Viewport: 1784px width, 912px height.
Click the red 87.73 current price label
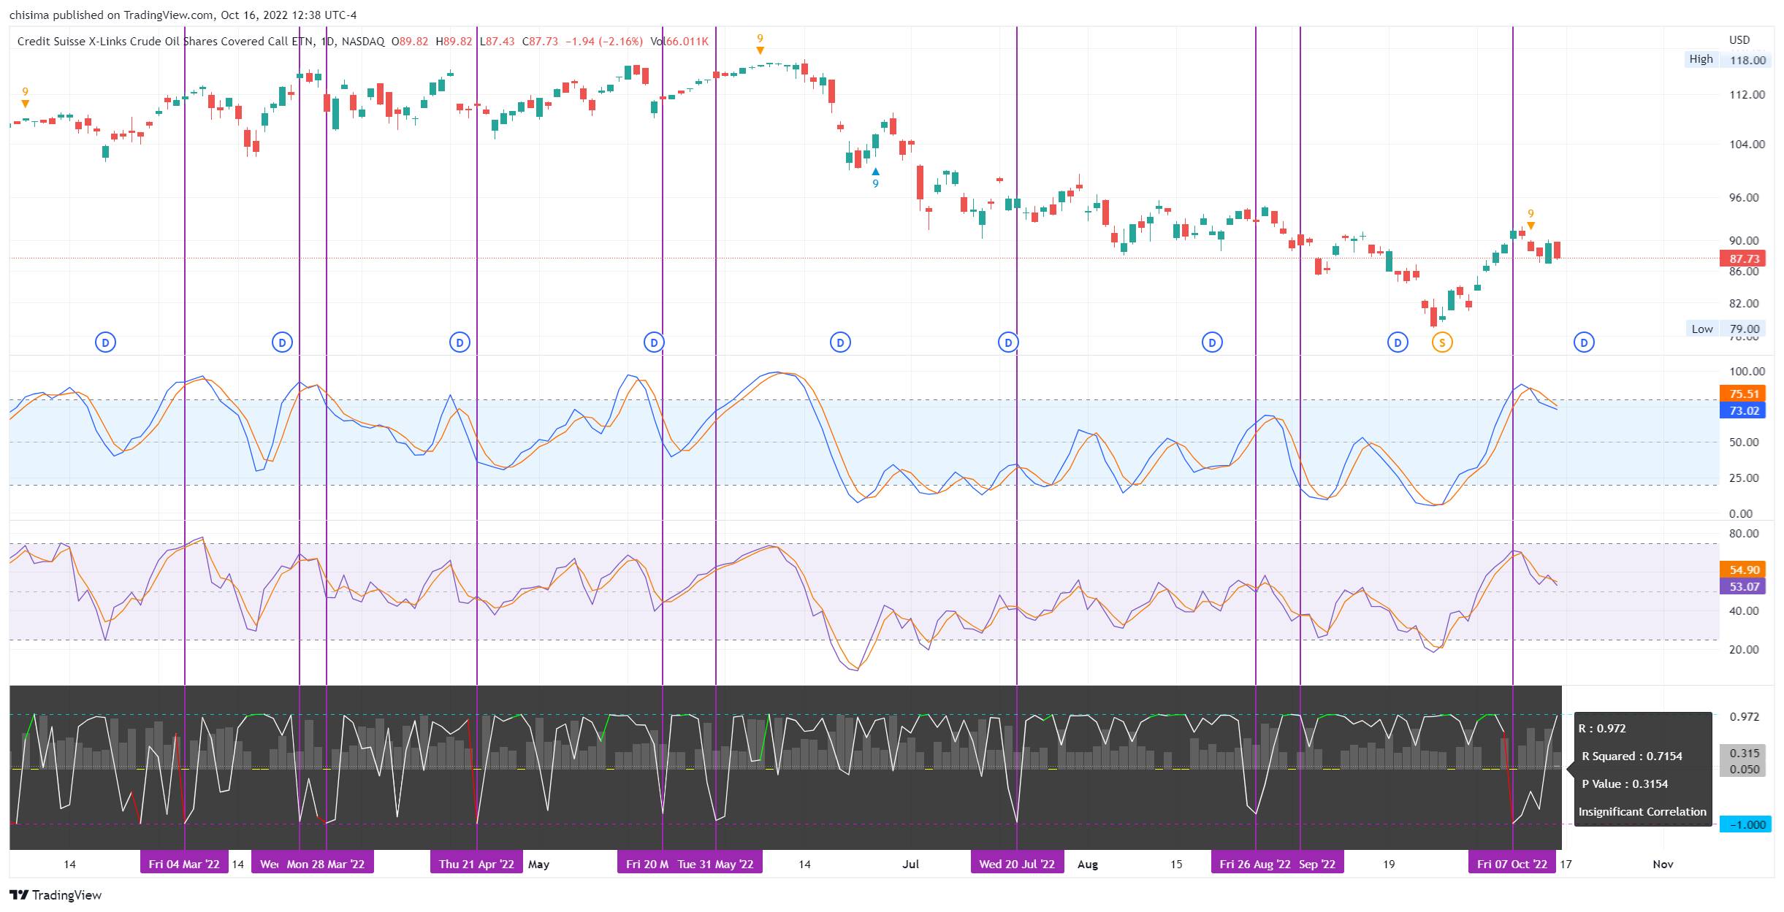point(1743,258)
